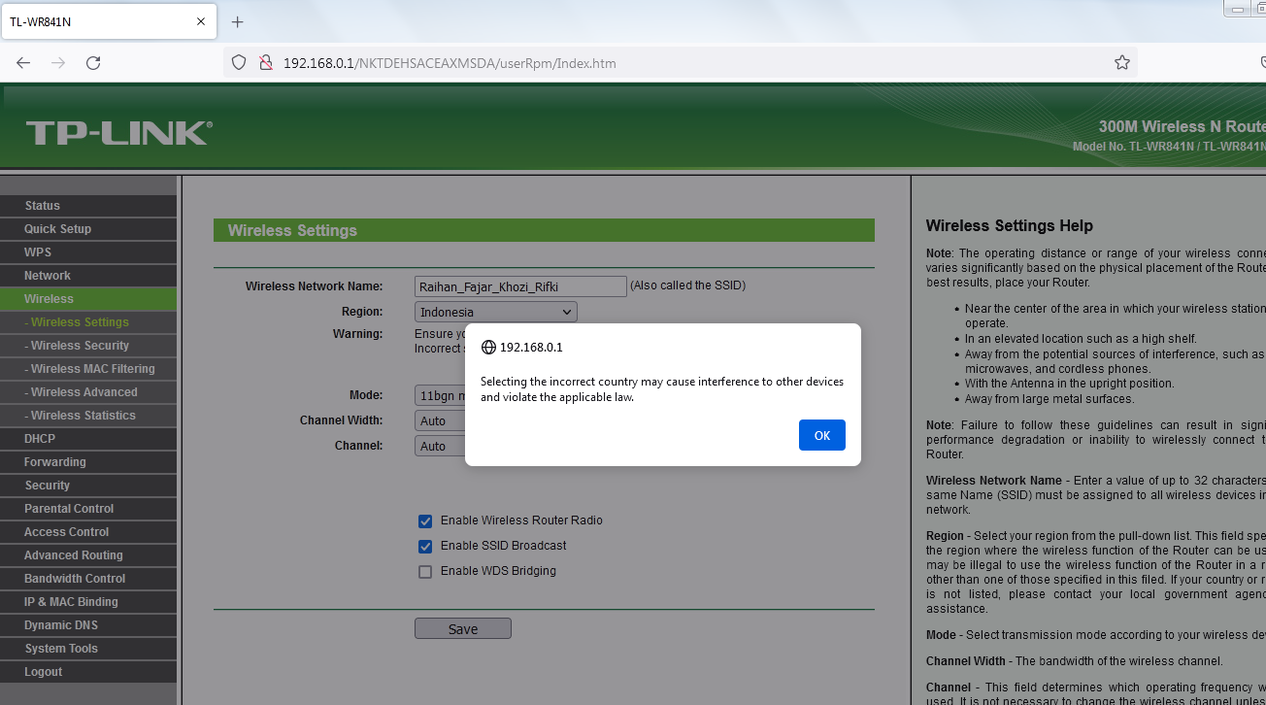Click the 'Wireless Network Name:' label
1266x705 pixels.
(x=315, y=286)
